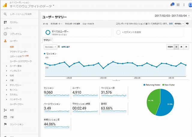Collapse the chart using the small arrow handle

coord(116,80)
